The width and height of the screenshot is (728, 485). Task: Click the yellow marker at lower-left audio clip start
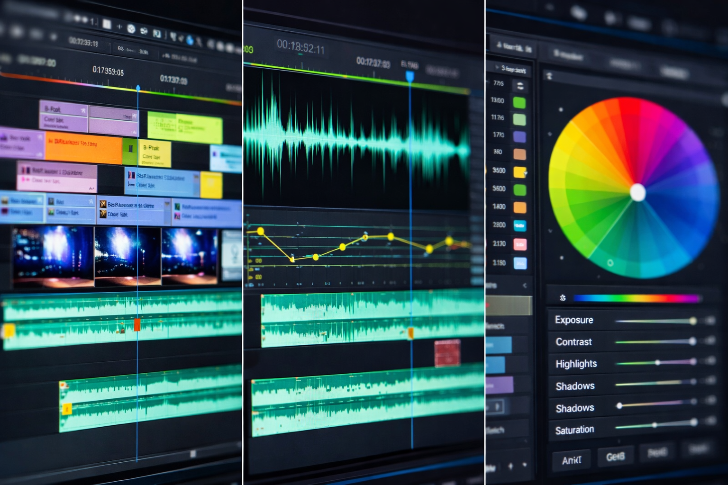coord(67,409)
